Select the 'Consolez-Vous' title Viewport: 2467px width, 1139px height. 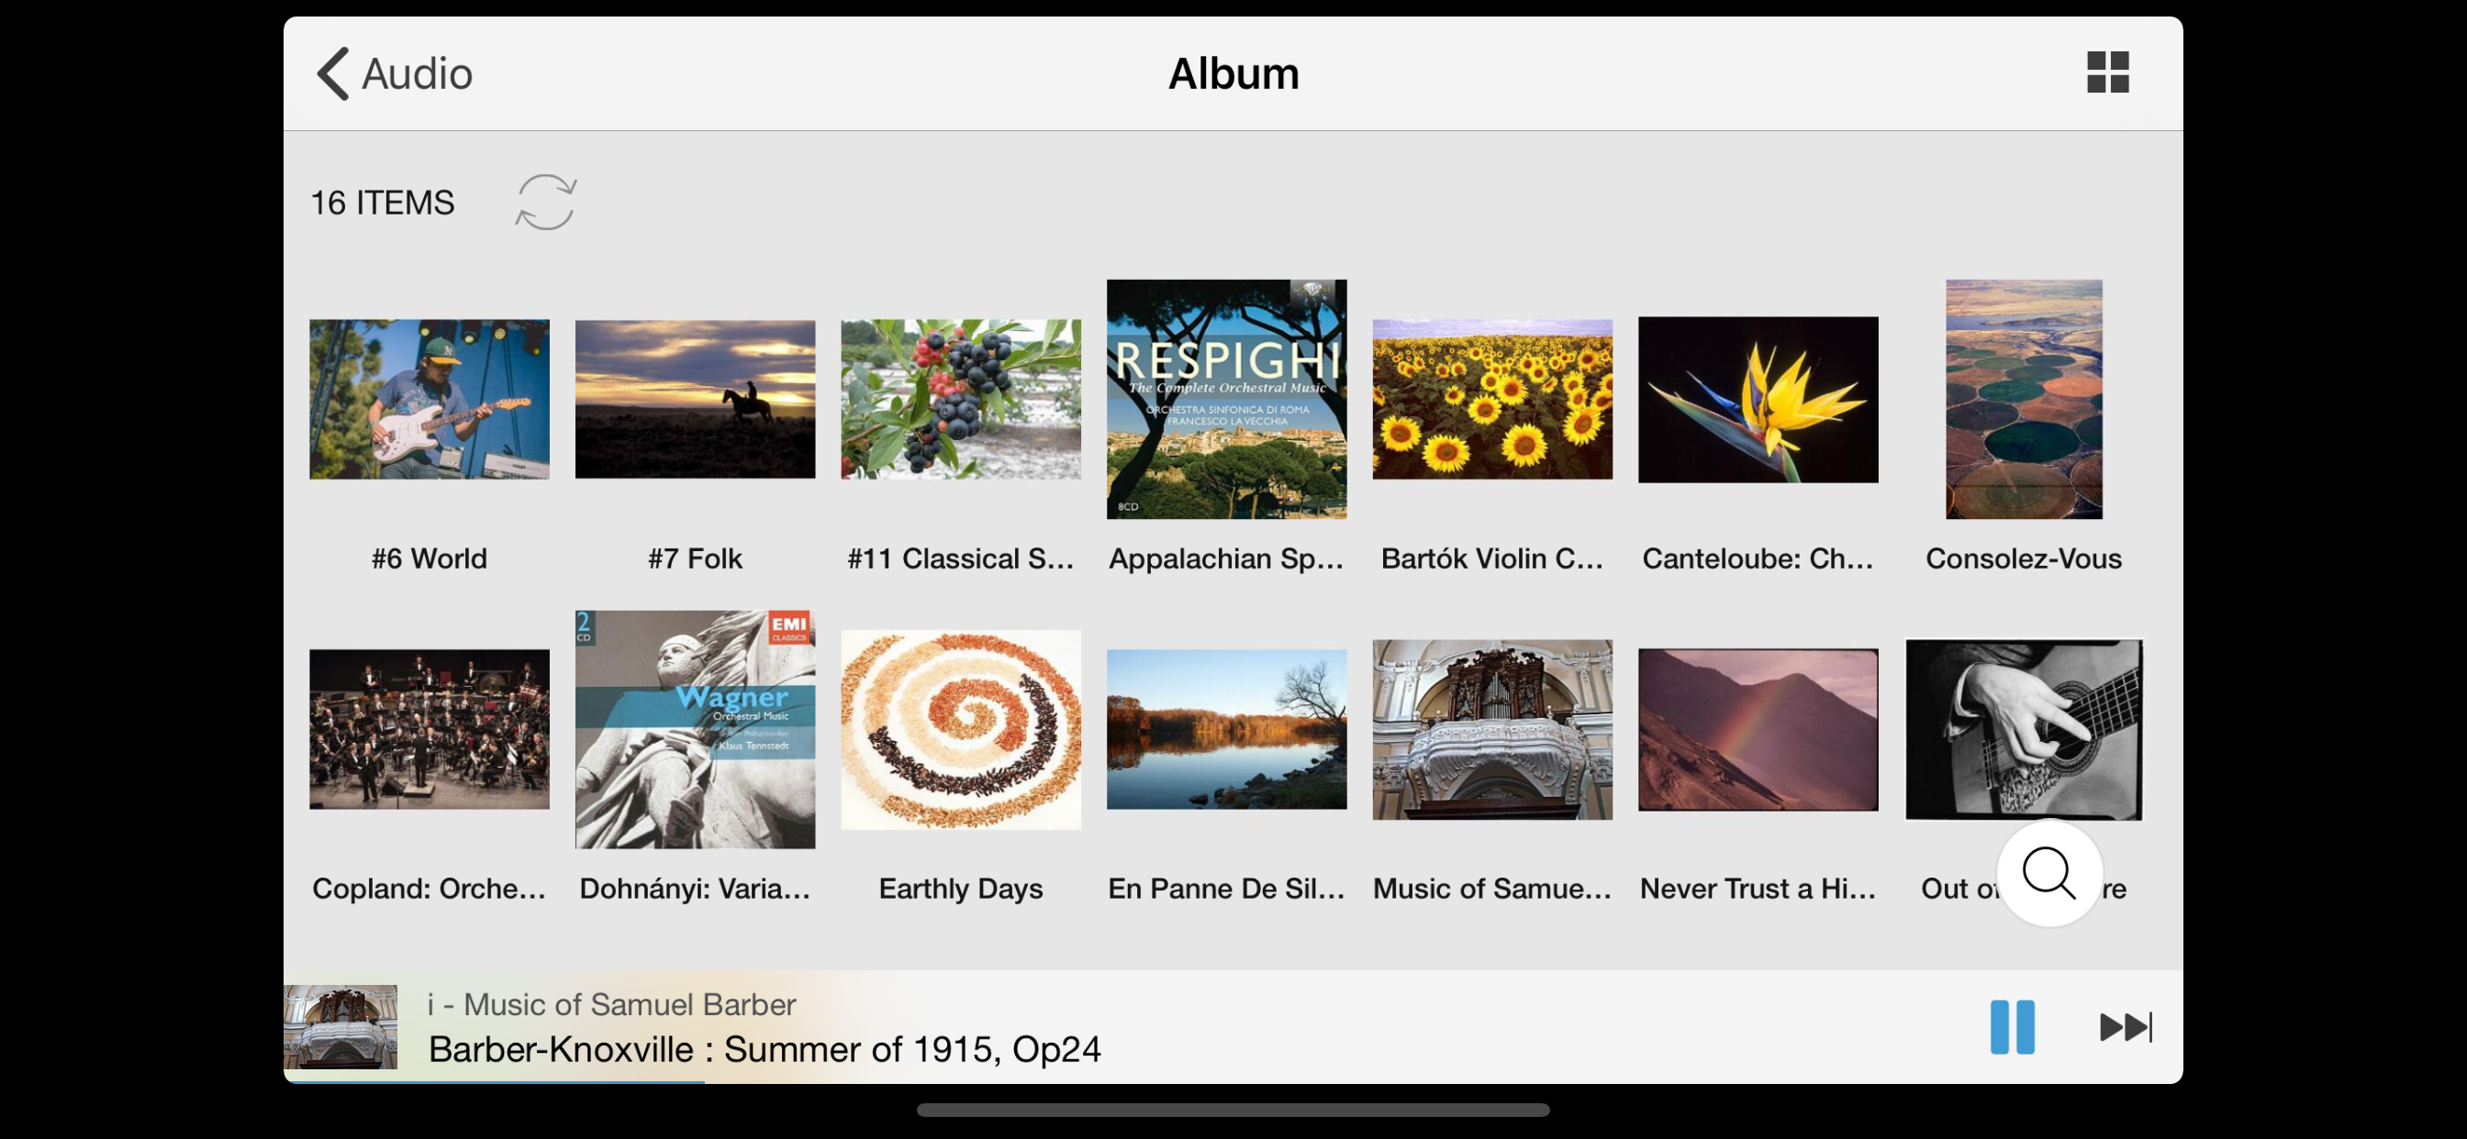pyautogui.click(x=2024, y=558)
